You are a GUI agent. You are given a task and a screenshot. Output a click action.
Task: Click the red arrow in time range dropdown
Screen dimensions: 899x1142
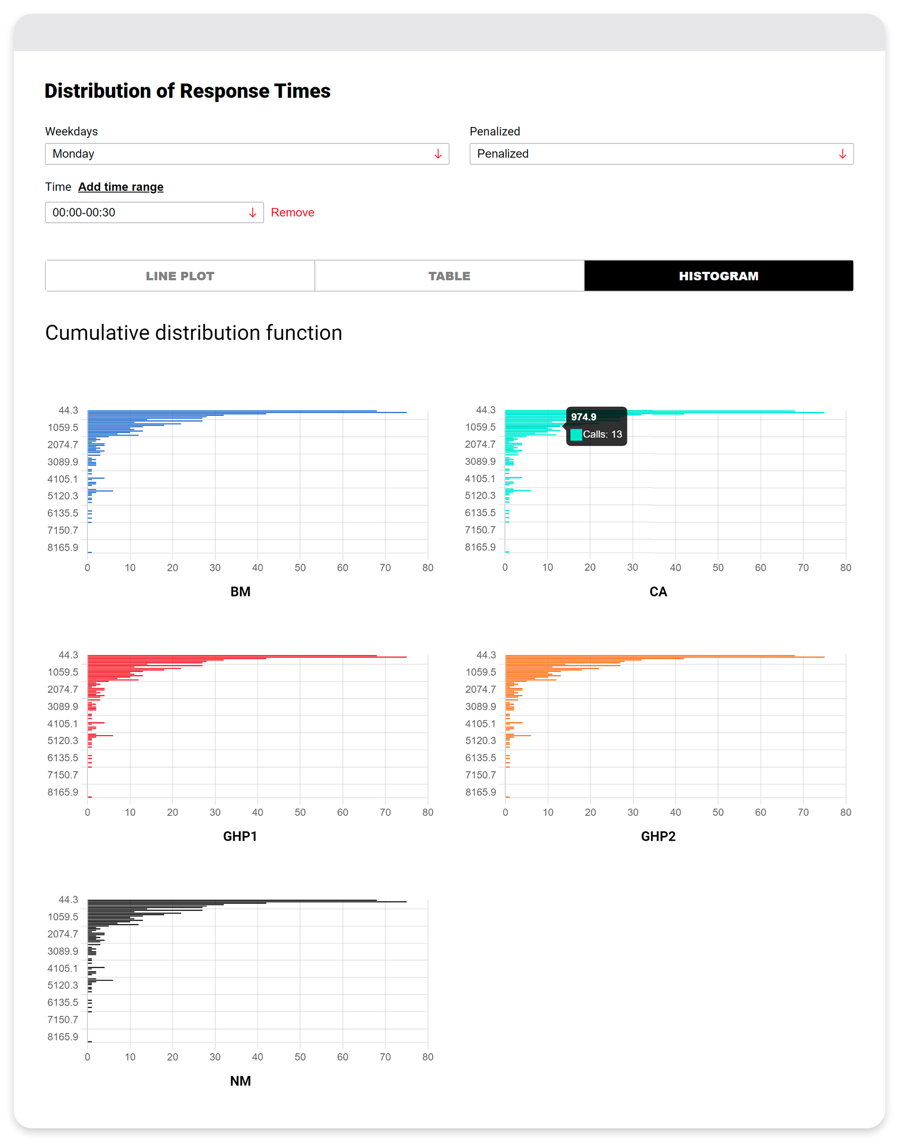coord(252,212)
